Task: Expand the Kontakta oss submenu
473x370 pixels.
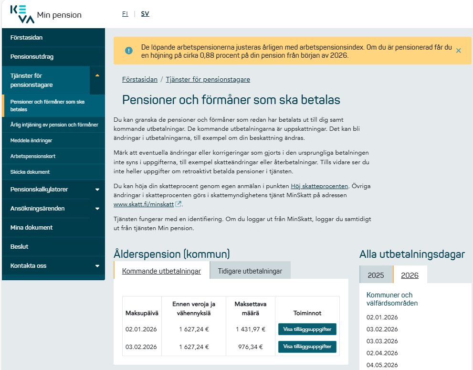Action: [97, 266]
